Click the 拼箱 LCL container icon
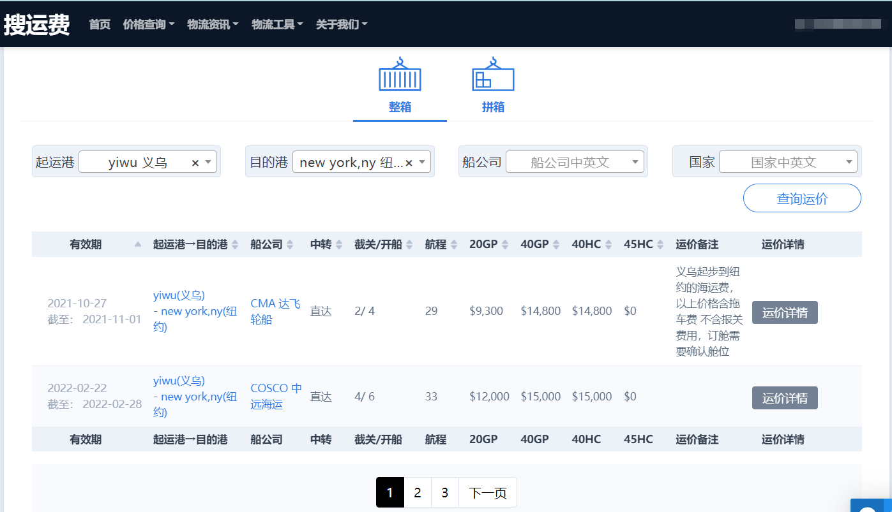 pos(493,75)
